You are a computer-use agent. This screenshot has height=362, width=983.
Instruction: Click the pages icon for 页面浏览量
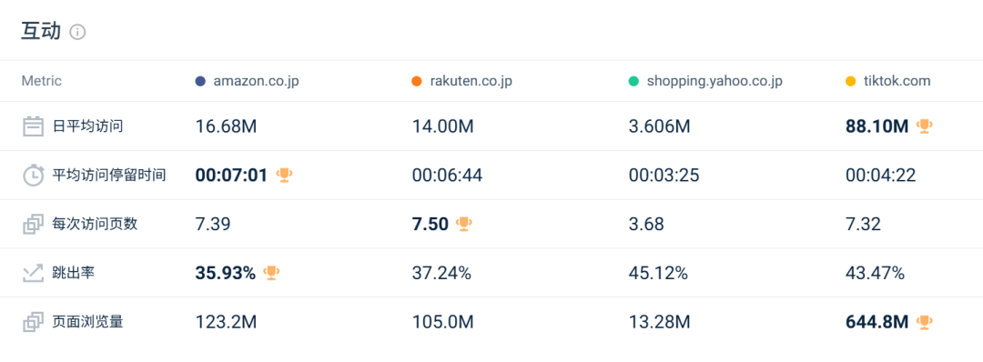(33, 322)
